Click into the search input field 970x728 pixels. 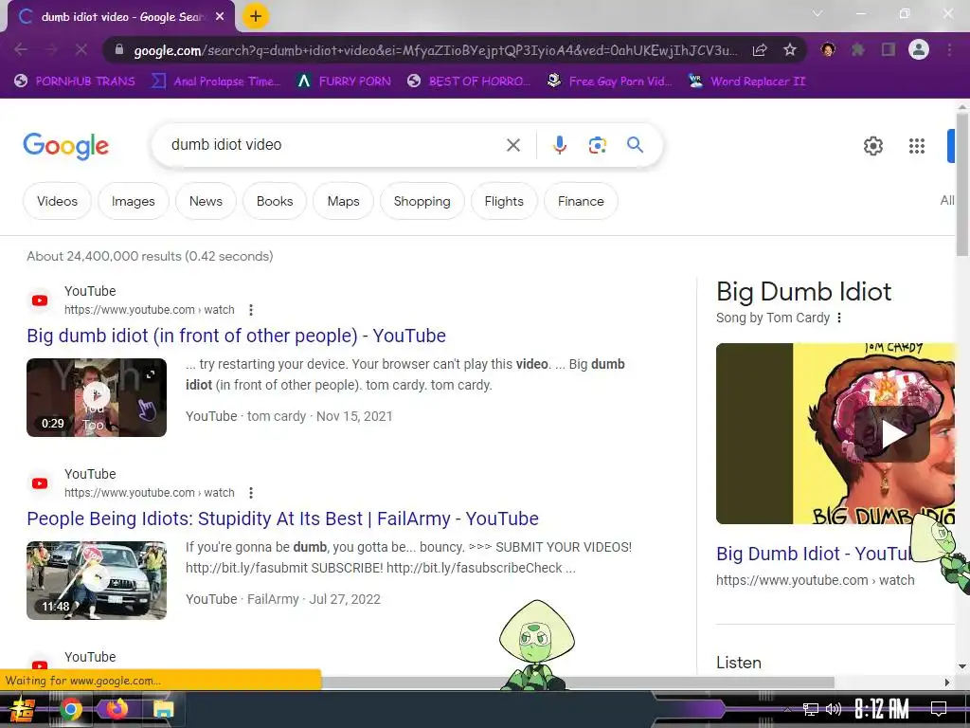coord(334,145)
